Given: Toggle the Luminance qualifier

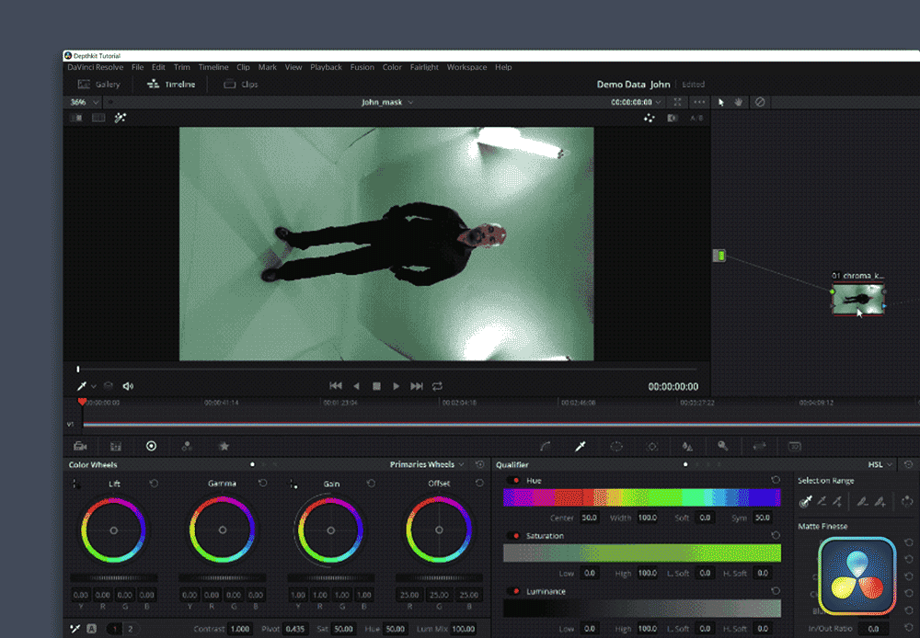Looking at the screenshot, I should click(x=514, y=591).
